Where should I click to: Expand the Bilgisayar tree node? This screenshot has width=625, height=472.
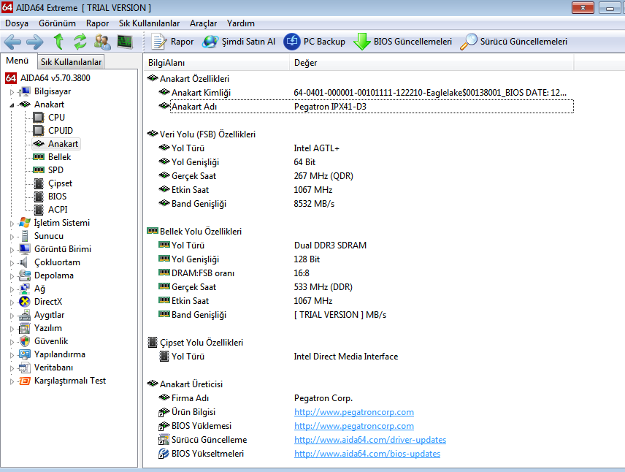pos(12,92)
